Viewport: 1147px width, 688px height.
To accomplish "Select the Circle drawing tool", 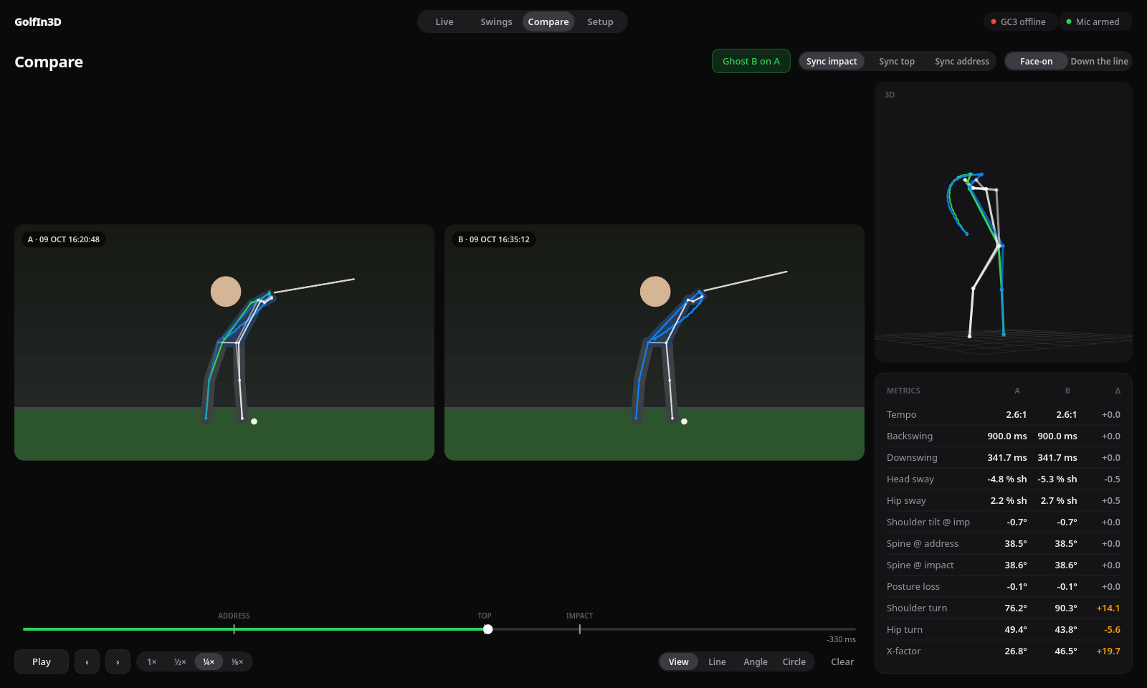I will (794, 661).
